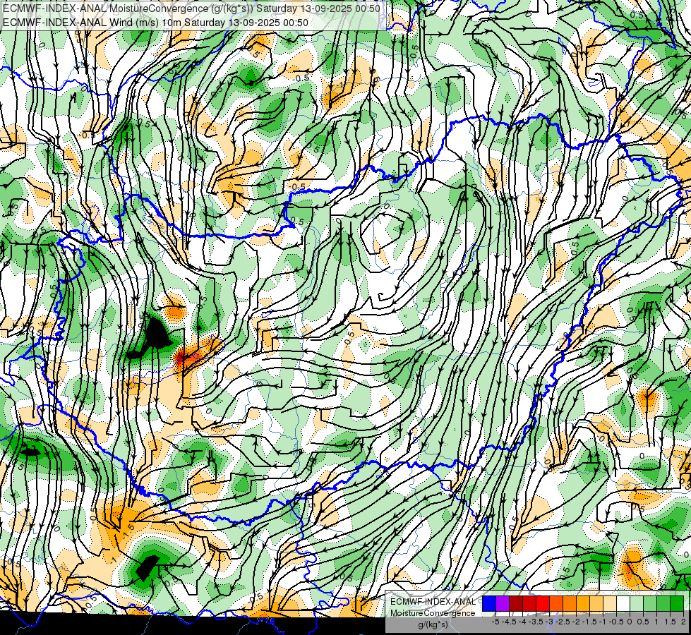Click the blue legend swatch below -5
Screen dimensions: 691x635
click(489, 604)
